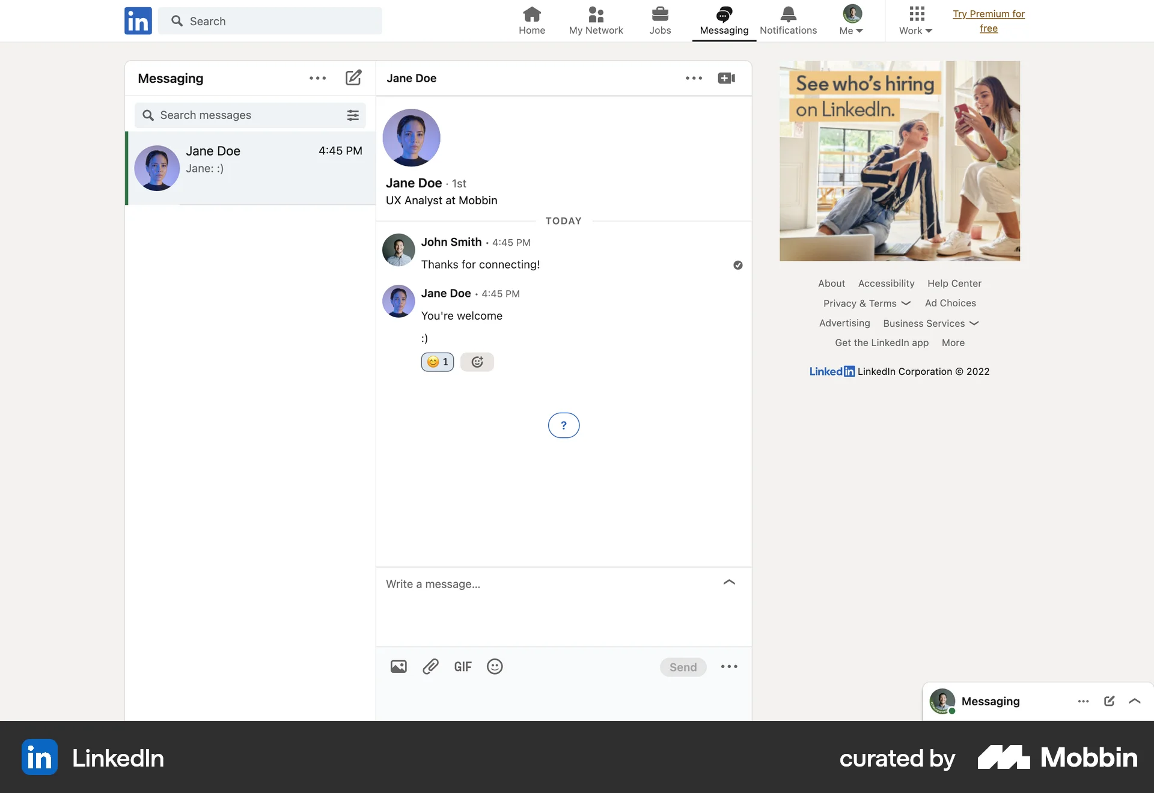Switch to the Jobs tab
This screenshot has width=1154, height=793.
[660, 20]
